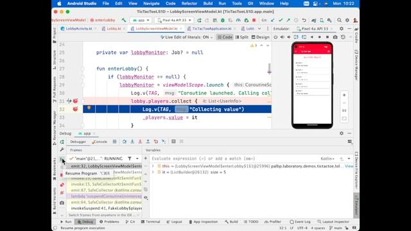
Task: Click the Step Over debugger icon
Action: coord(124,141)
